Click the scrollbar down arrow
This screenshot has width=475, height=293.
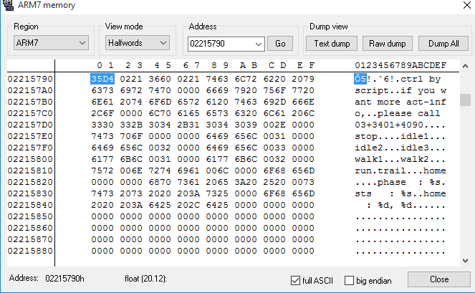pyautogui.click(x=465, y=260)
